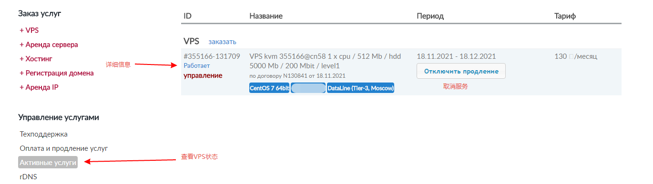
Task: Click the Работает status link
Action: [196, 66]
